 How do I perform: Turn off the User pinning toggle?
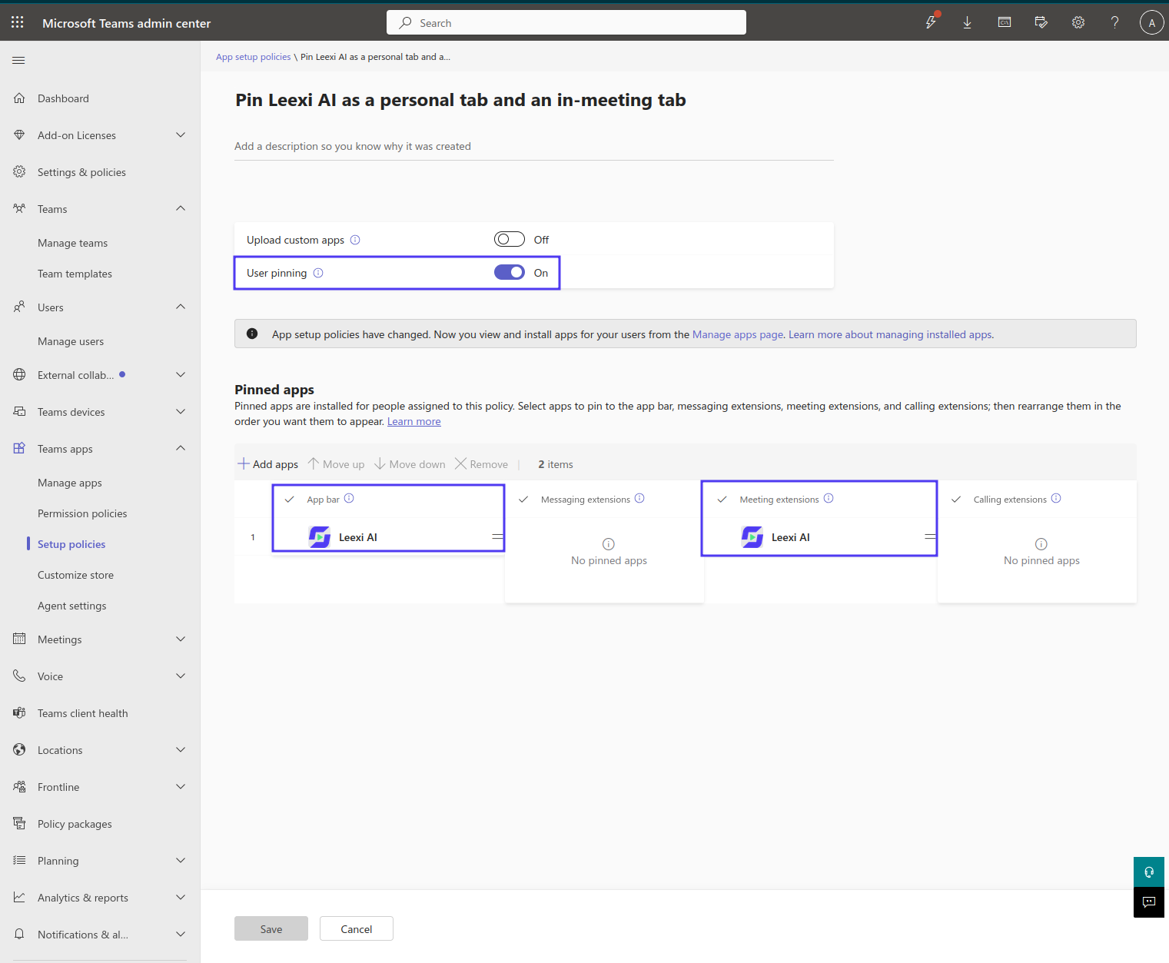[510, 272]
